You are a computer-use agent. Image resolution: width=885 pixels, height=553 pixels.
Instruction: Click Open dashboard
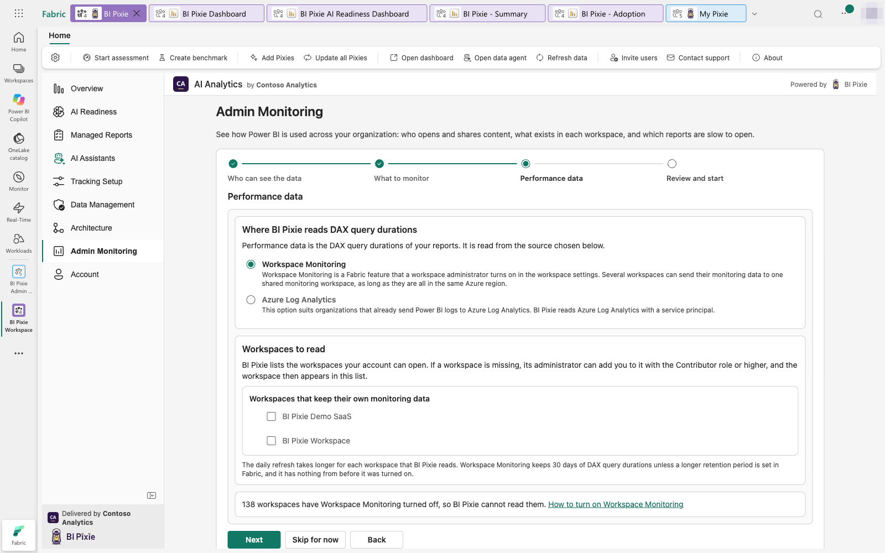click(x=421, y=58)
